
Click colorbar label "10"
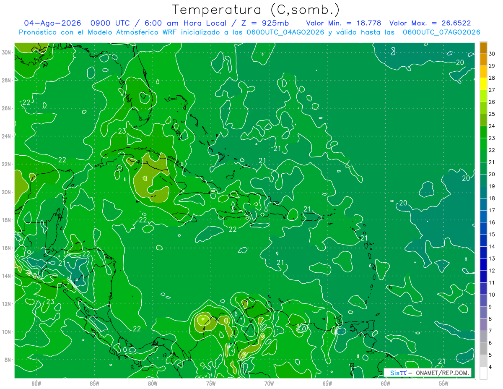click(492, 295)
